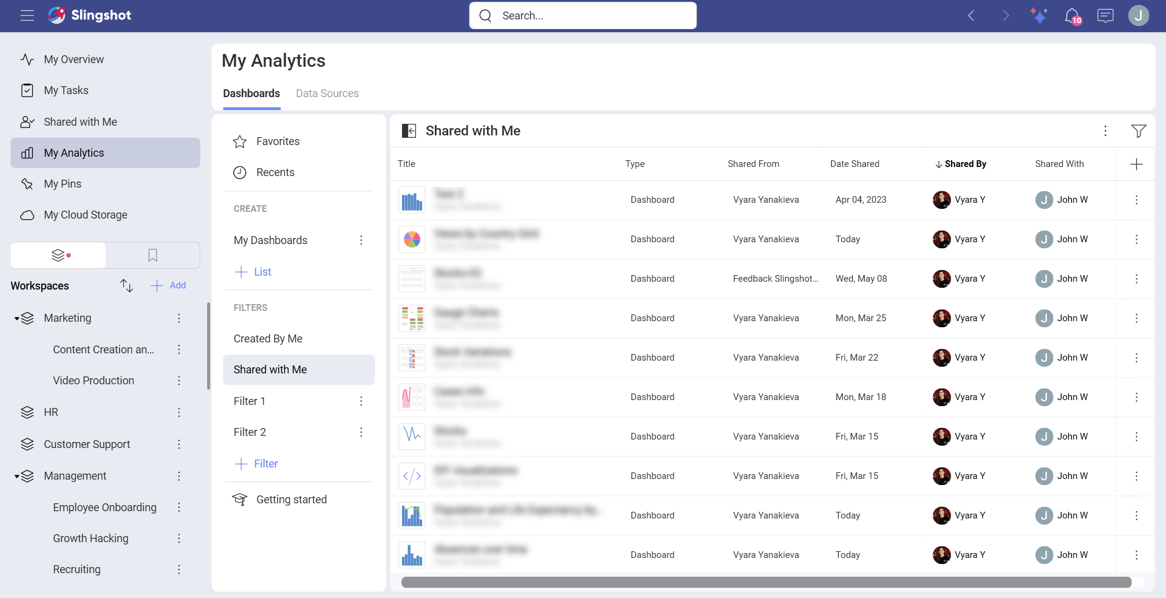This screenshot has height=598, width=1166.
Task: Sort by the Date Shared column
Action: click(854, 164)
